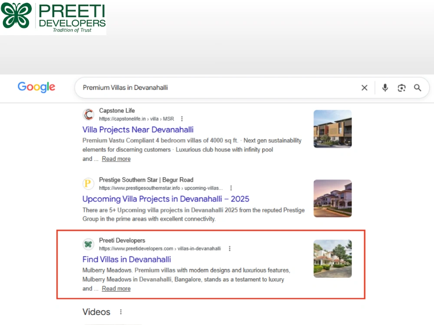Clear the search box with X icon
434x325 pixels.
click(x=364, y=88)
